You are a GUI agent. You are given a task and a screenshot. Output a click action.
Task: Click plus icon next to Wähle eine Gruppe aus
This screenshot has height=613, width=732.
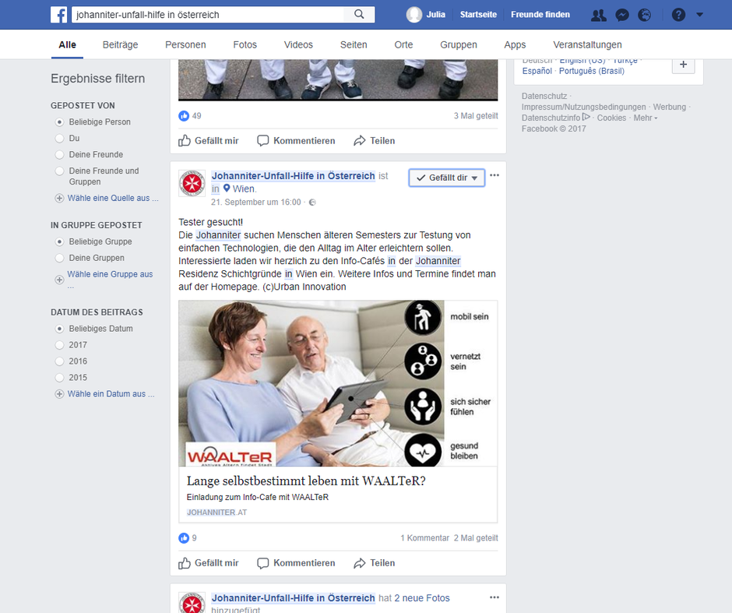click(59, 280)
